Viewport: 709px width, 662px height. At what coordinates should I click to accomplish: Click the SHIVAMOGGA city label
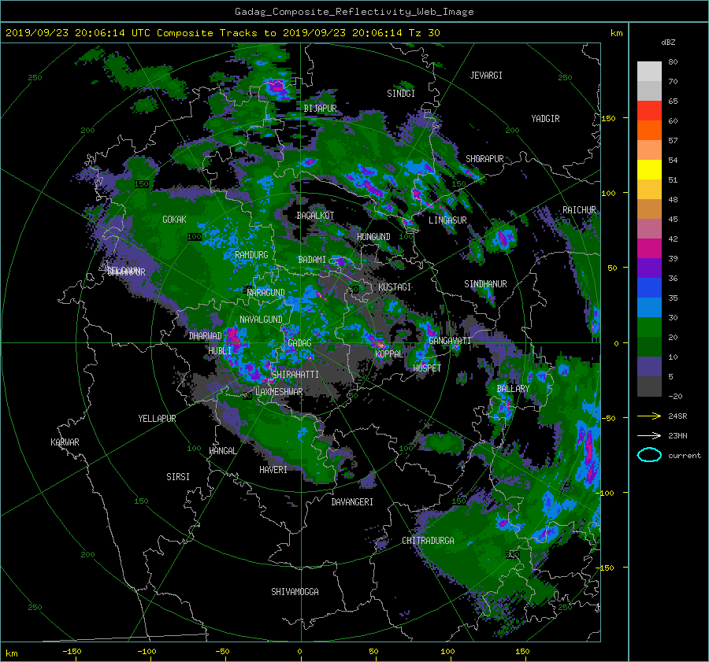[295, 591]
